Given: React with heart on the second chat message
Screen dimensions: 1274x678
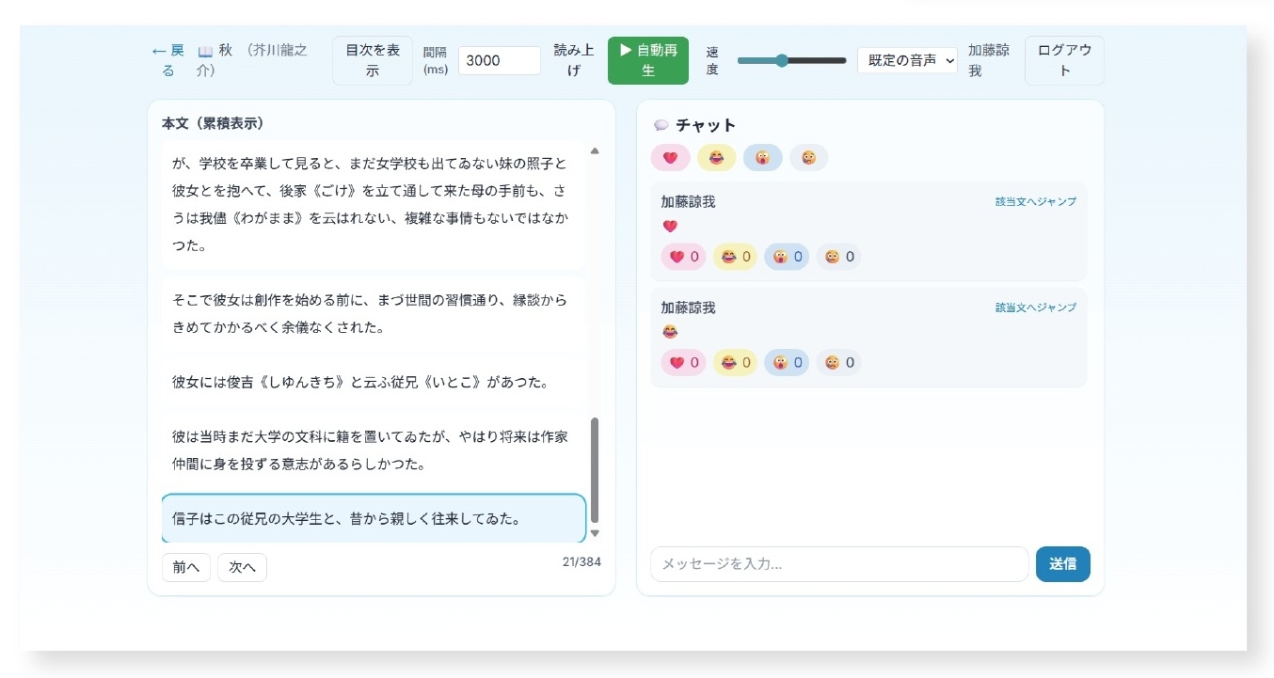Looking at the screenshot, I should point(683,363).
